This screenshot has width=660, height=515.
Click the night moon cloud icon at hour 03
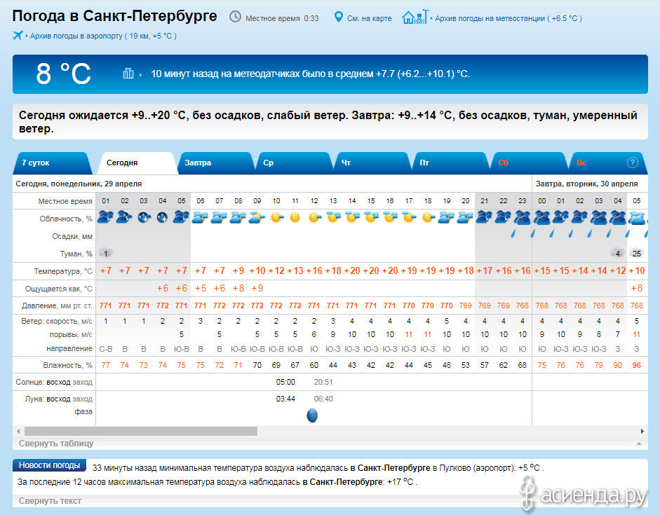point(144,217)
